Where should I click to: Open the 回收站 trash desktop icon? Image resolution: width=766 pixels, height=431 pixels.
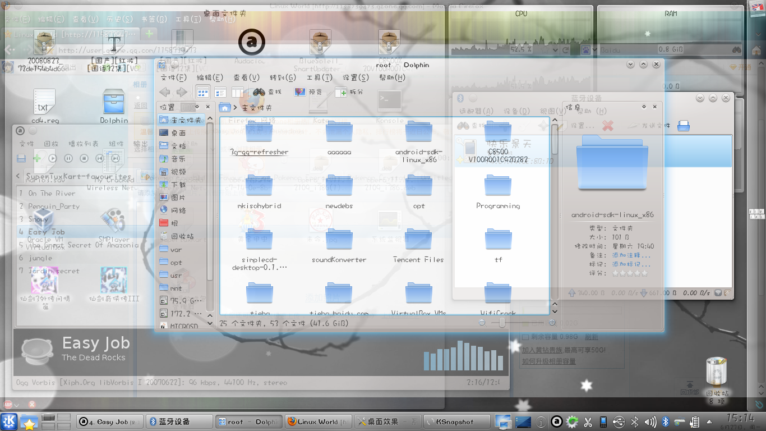pos(717,380)
